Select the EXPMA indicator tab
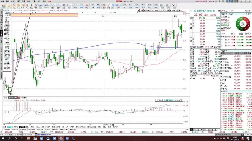Screen dimensions: 252x141 pyautogui.click(x=115, y=127)
